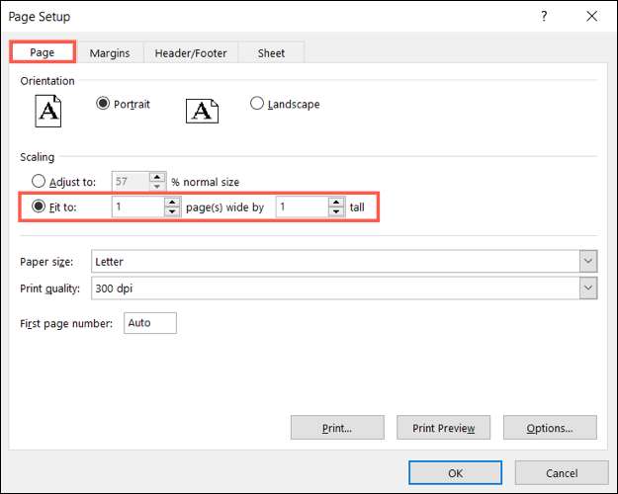The image size is (618, 494).
Task: Confirm settings with the OK button
Action: 455,473
